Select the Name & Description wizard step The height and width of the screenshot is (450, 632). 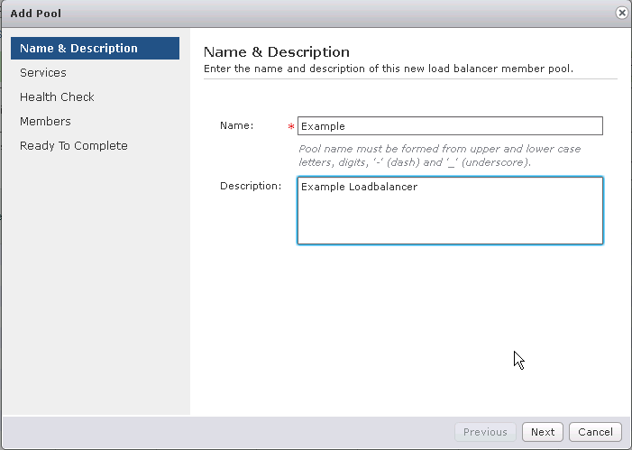[x=96, y=49]
